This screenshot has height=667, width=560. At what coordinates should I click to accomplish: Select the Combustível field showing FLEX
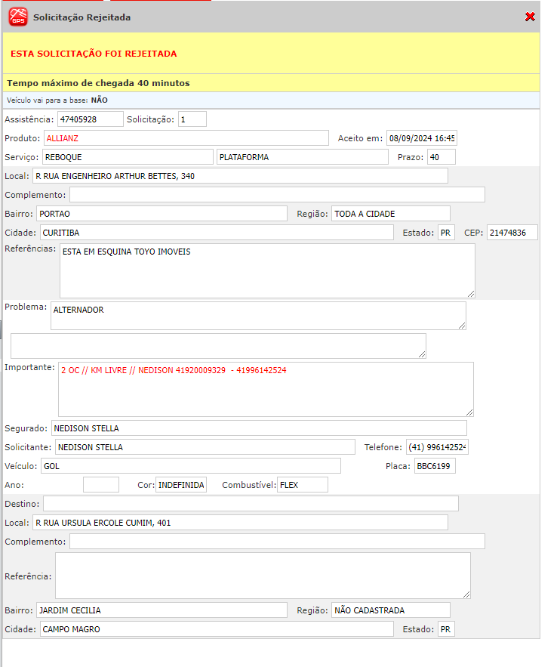click(302, 485)
